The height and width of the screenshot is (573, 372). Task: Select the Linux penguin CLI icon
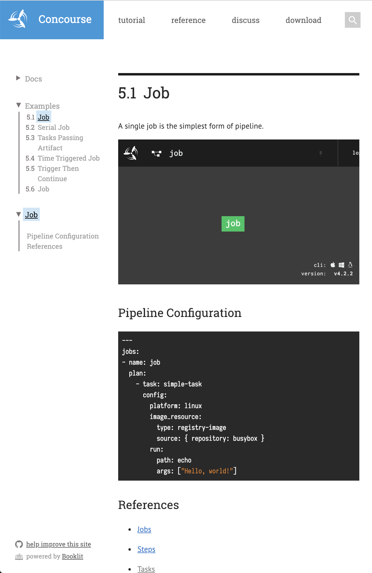(350, 265)
